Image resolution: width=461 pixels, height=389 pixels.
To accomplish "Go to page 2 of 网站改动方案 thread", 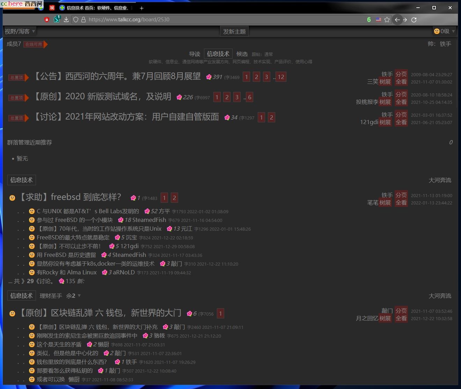I will pyautogui.click(x=271, y=117).
